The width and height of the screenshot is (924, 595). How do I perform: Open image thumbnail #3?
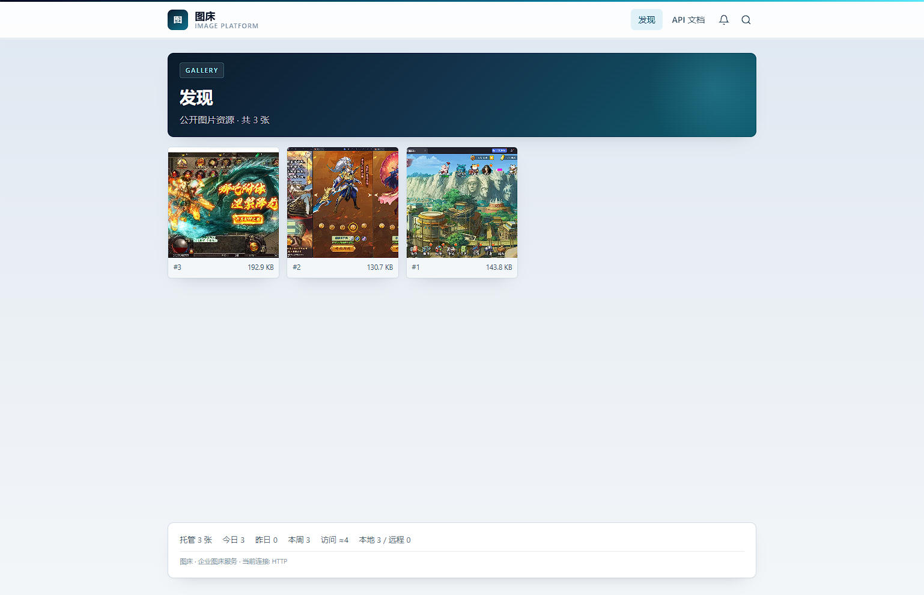coord(223,203)
